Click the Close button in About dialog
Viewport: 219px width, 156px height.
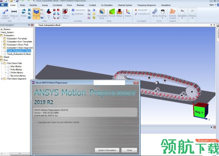(129, 150)
